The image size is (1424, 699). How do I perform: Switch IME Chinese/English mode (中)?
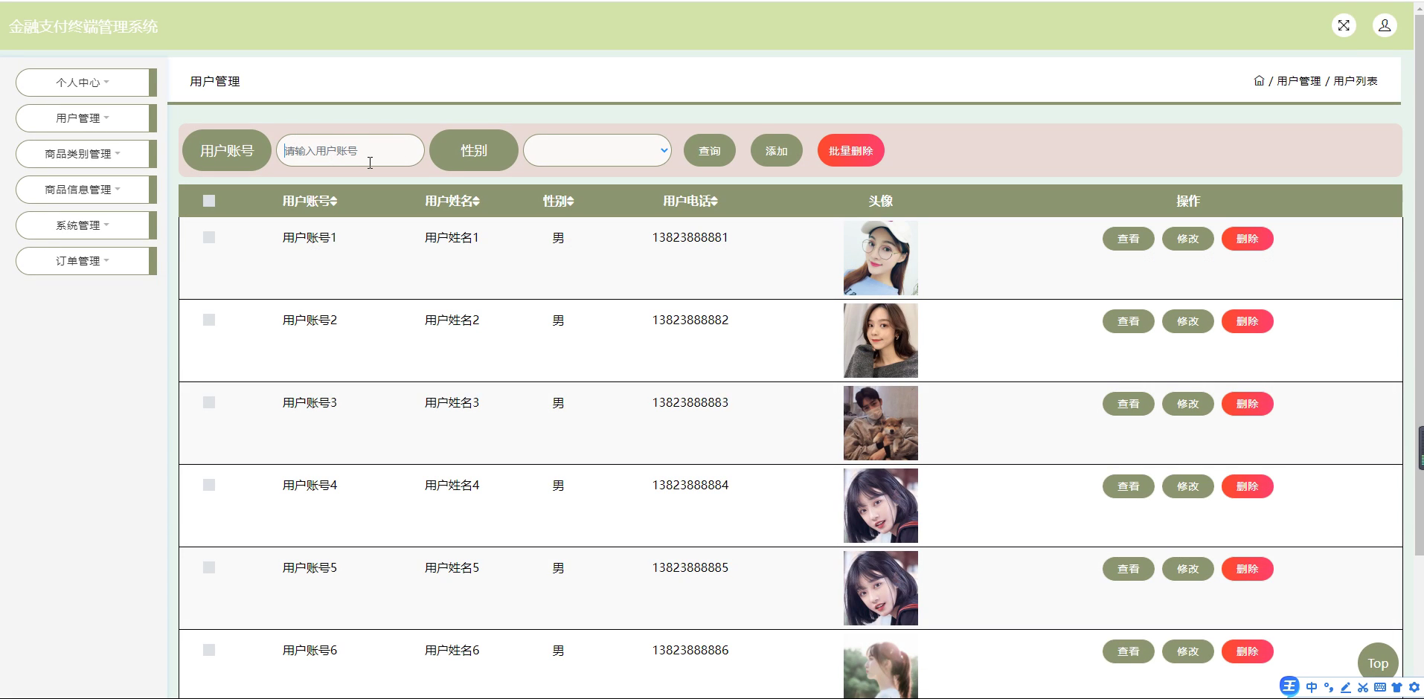click(x=1311, y=687)
